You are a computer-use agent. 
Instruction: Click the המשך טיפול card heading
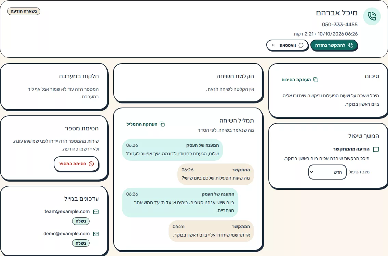tap(363, 136)
